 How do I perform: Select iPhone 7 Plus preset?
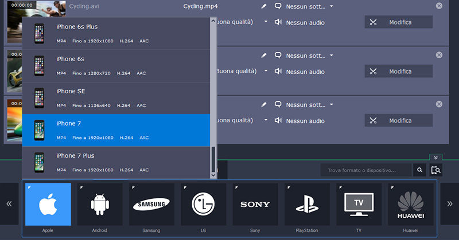(116, 162)
